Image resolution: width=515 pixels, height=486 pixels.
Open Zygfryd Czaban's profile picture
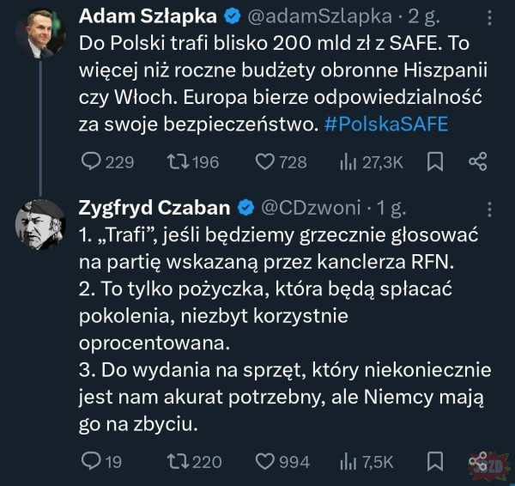39,226
